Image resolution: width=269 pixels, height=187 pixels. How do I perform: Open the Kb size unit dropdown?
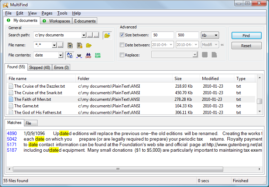coord(210,35)
